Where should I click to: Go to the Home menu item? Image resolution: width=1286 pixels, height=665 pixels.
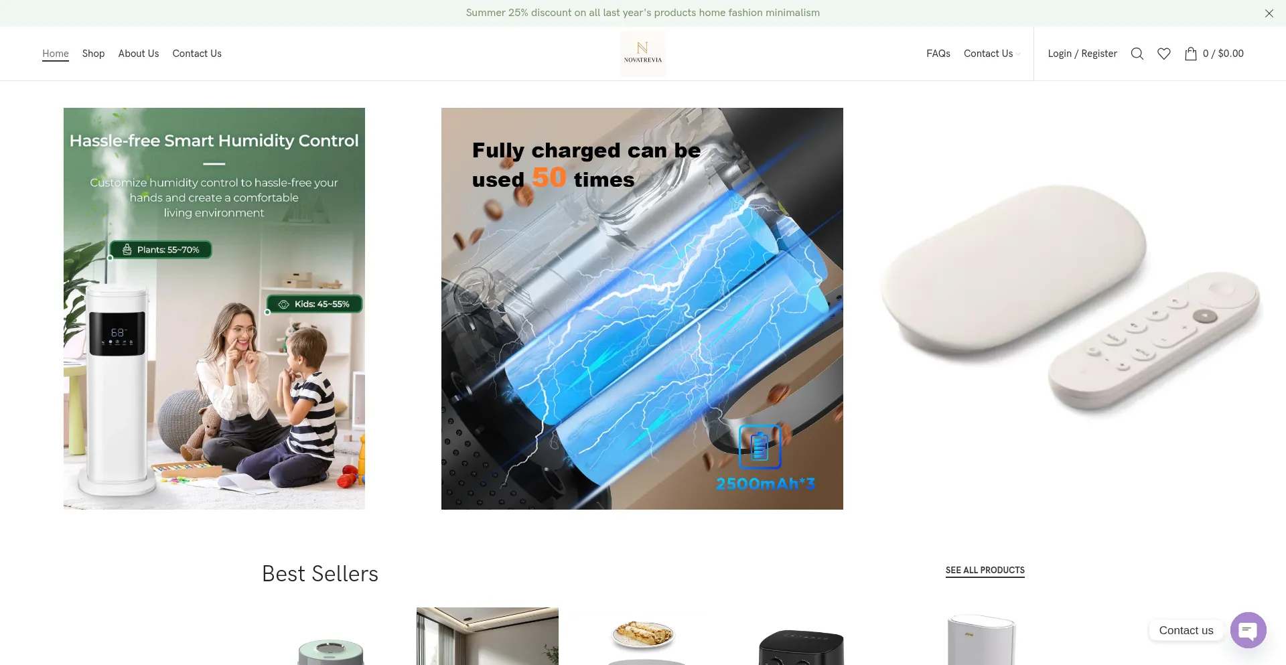tap(56, 54)
